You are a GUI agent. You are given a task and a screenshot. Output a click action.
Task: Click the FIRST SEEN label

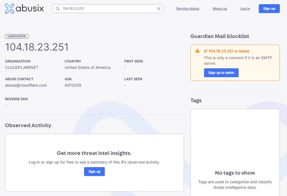pyautogui.click(x=133, y=61)
